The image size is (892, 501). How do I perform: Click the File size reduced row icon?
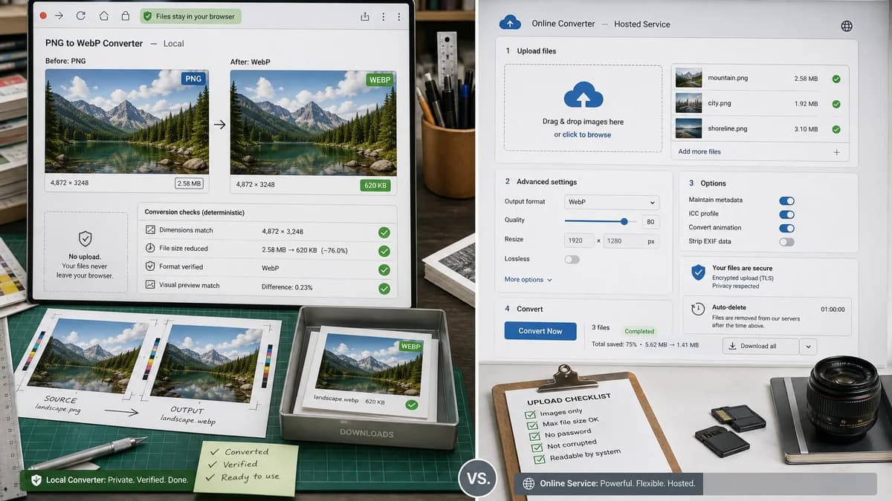click(151, 249)
